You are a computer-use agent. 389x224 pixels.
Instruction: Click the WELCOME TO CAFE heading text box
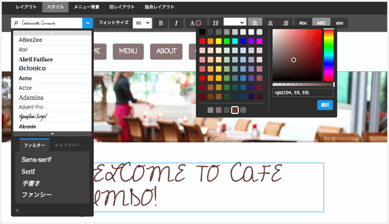tap(208, 187)
